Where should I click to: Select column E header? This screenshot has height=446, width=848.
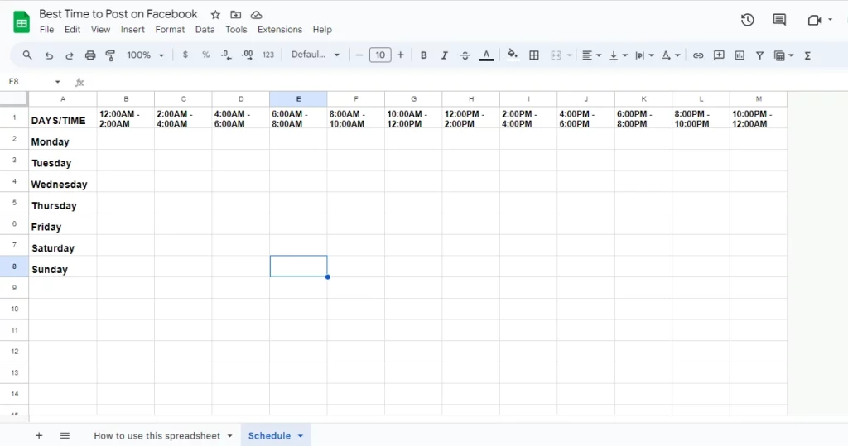pos(298,99)
